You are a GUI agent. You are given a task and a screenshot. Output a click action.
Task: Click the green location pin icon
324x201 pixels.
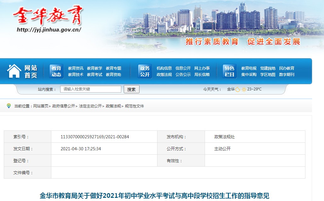[x=9, y=106]
